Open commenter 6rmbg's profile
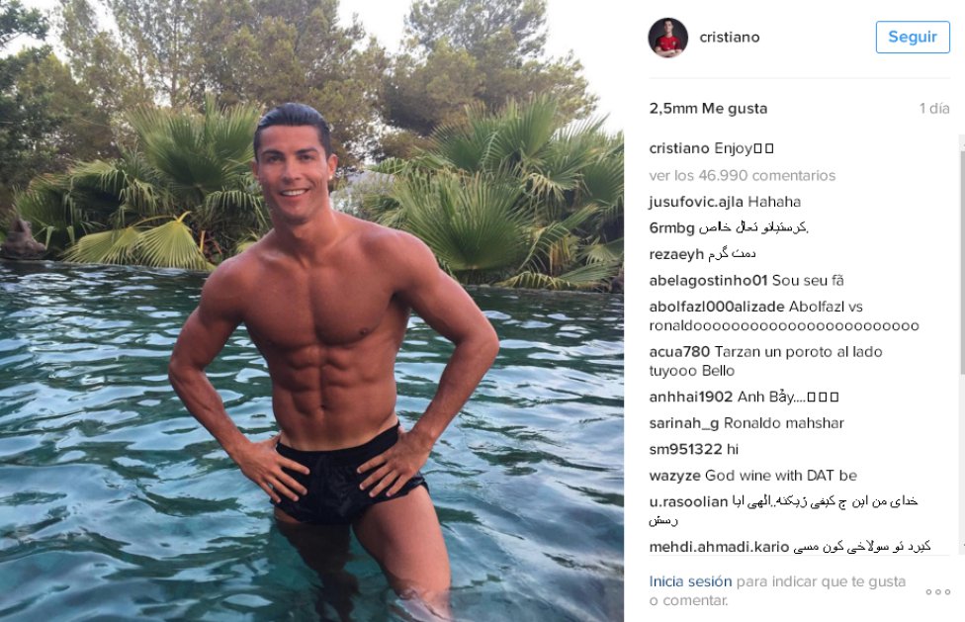Image resolution: width=965 pixels, height=622 pixels. (671, 227)
